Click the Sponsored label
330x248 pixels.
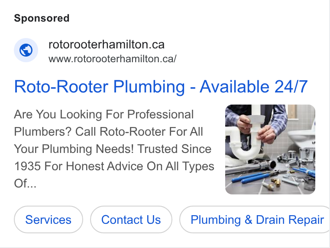pyautogui.click(x=42, y=18)
